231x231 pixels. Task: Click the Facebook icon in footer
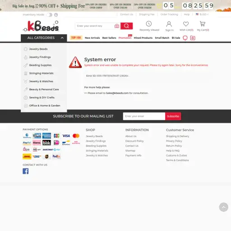pyautogui.click(x=26, y=171)
